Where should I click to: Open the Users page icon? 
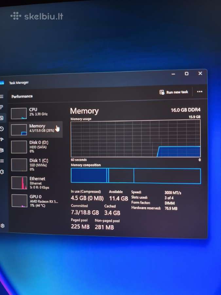pos(2,150)
